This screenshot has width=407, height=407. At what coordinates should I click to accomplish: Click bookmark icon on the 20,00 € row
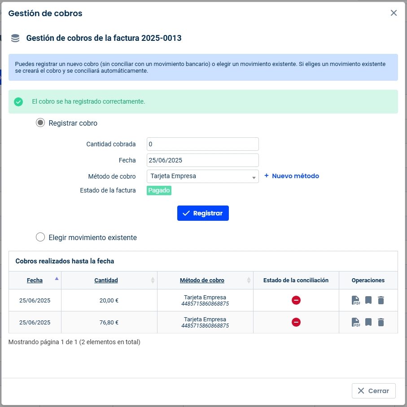[368, 300]
